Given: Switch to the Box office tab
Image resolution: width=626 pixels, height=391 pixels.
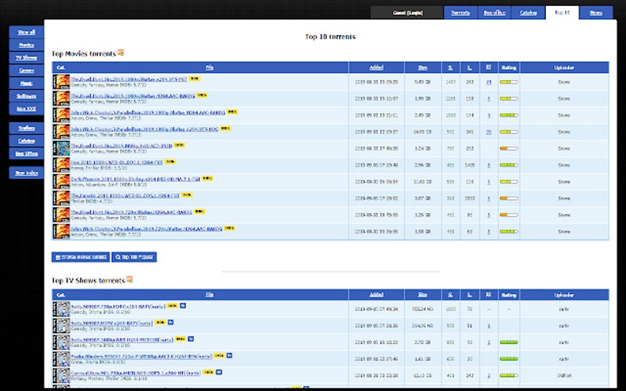Looking at the screenshot, I should [494, 12].
